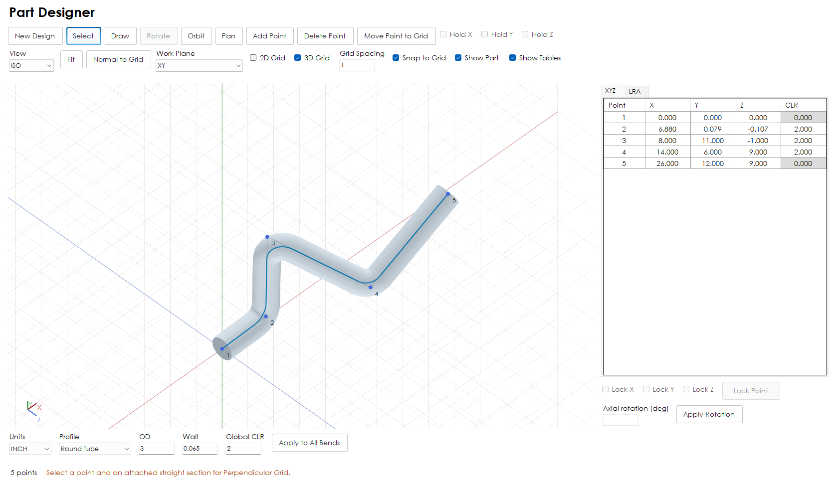This screenshot has width=836, height=483.
Task: Click point 5 X value 26.000
Action: 667,163
